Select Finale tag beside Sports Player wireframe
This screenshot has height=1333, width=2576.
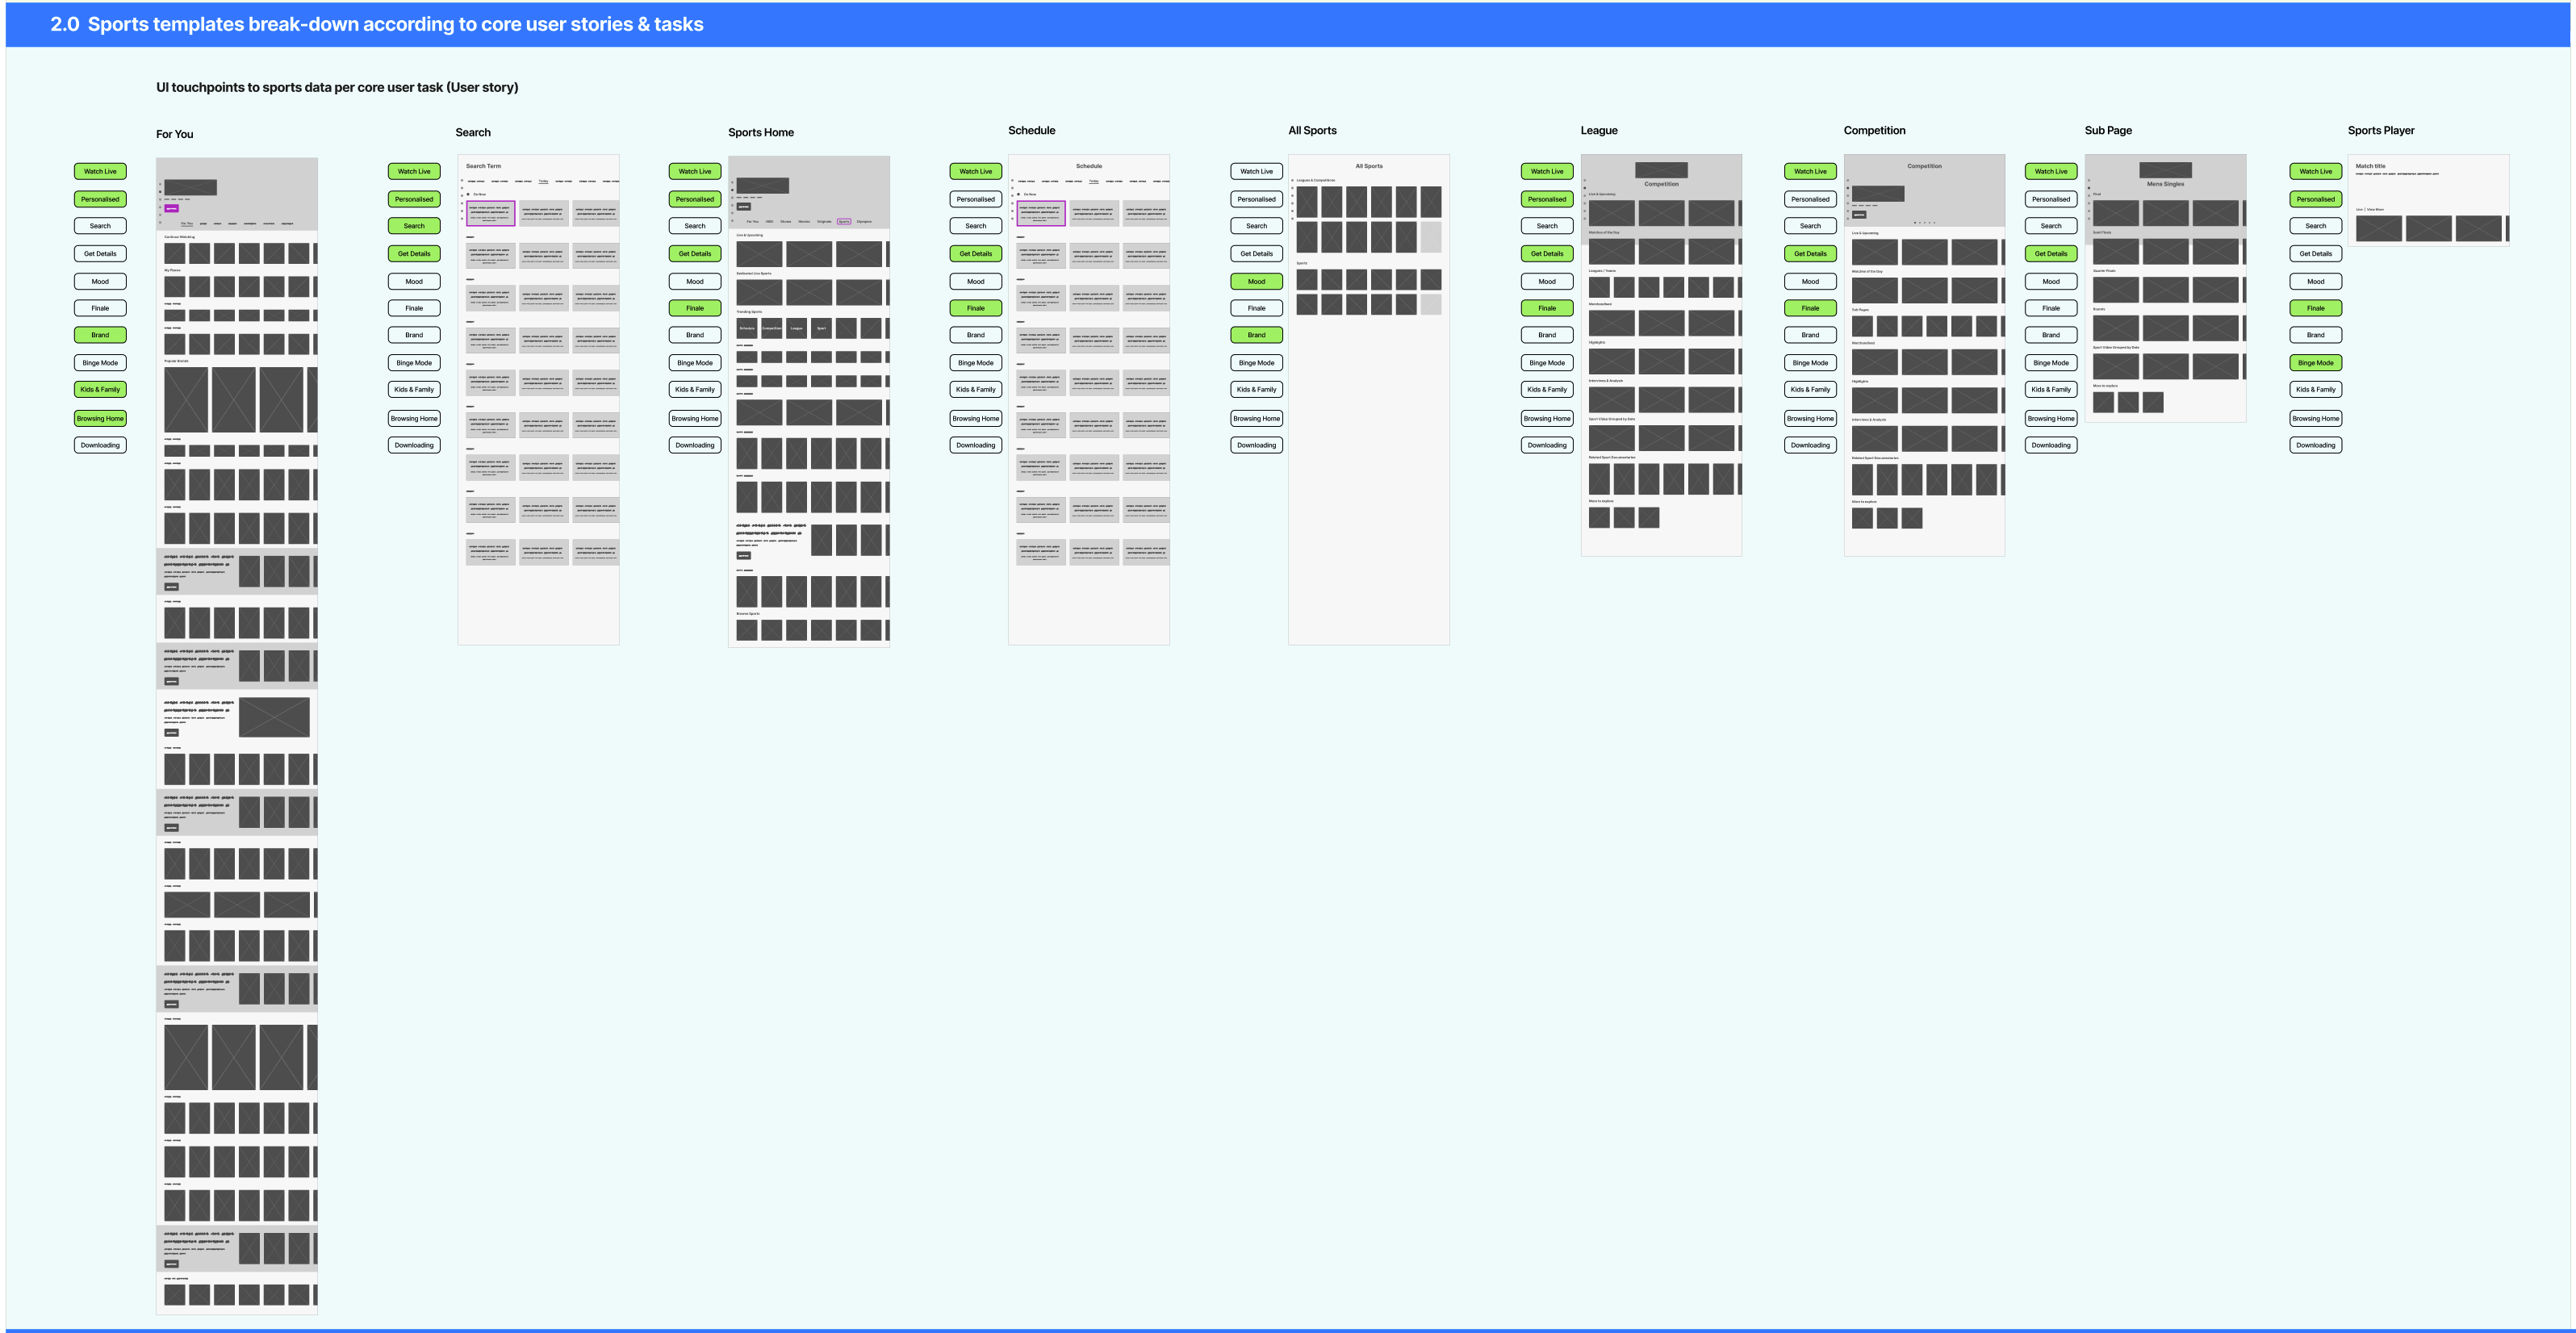2316,308
